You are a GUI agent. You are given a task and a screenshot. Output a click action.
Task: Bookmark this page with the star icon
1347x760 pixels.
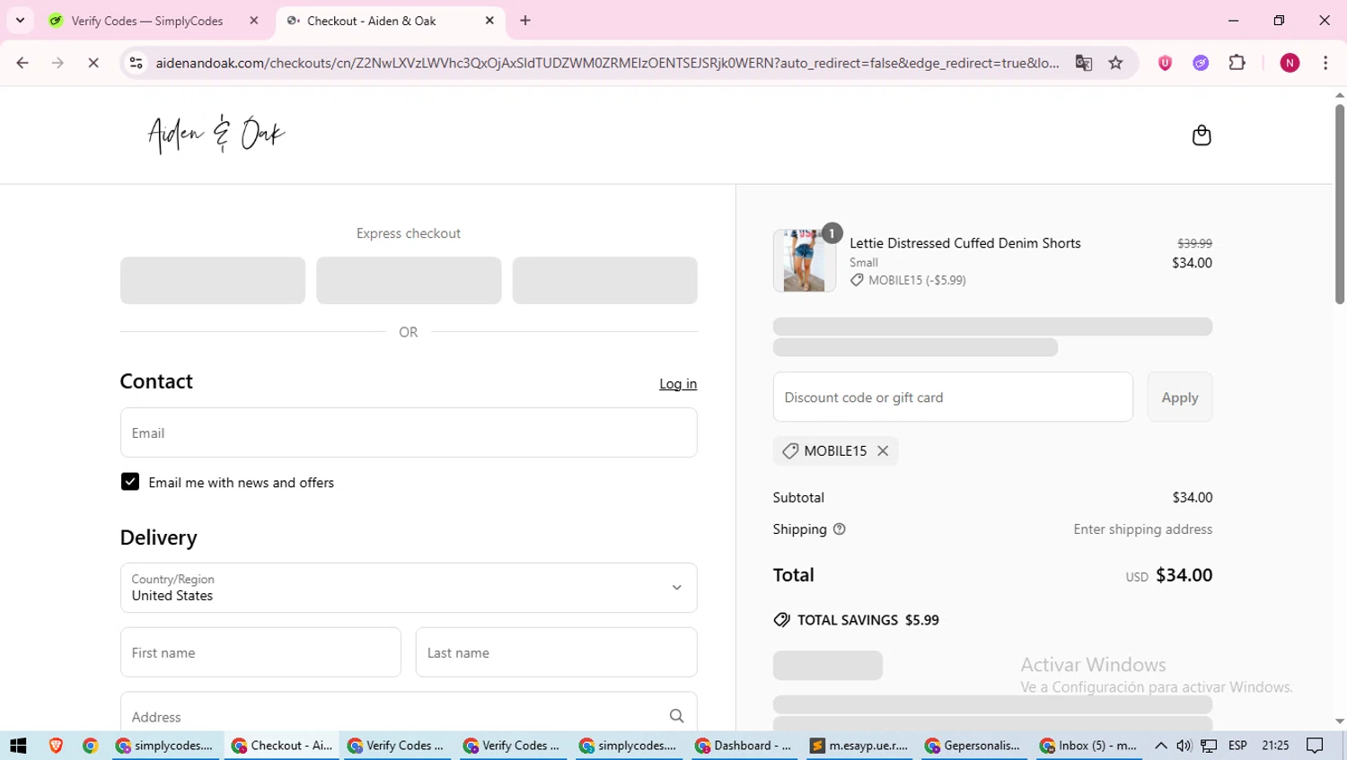tap(1115, 63)
